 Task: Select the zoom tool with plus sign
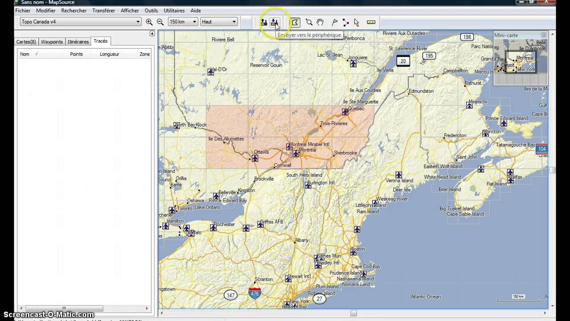click(x=309, y=22)
